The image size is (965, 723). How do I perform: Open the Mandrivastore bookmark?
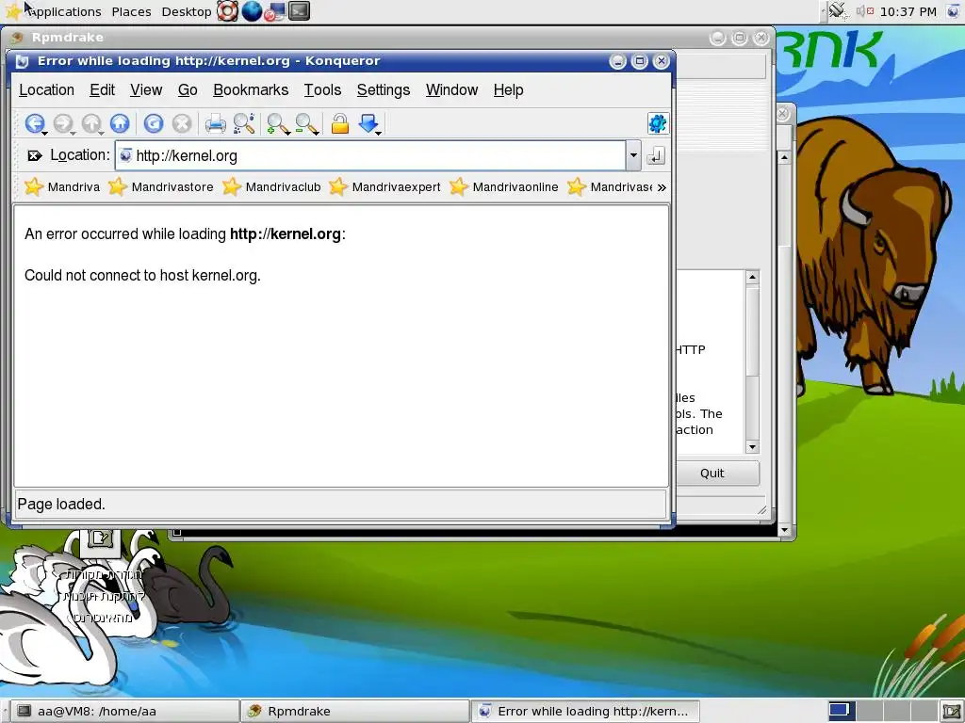click(x=160, y=187)
